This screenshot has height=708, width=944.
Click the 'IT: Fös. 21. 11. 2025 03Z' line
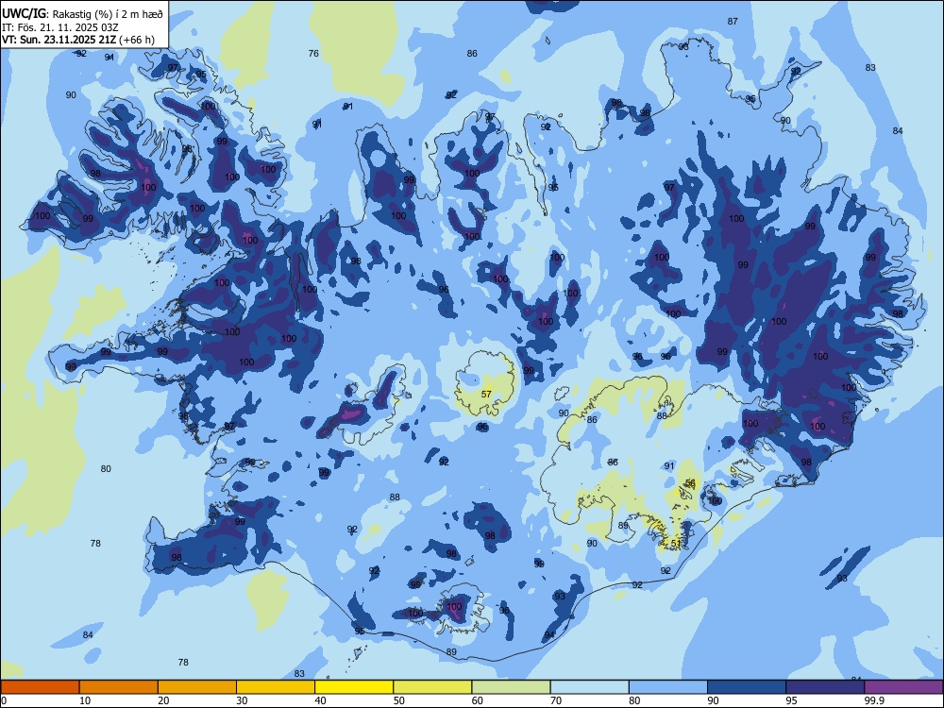point(60,27)
